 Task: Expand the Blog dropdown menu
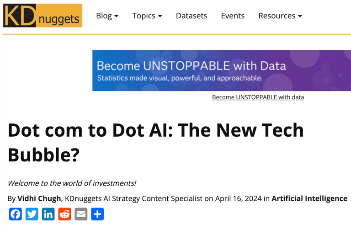[x=107, y=16]
